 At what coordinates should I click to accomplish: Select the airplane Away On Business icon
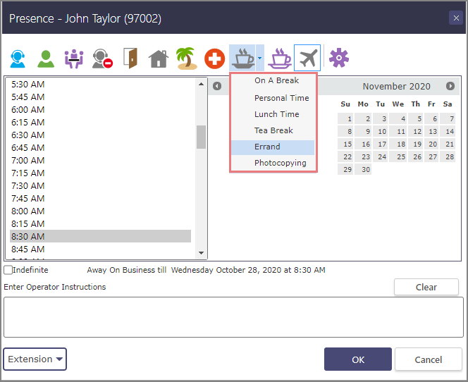[307, 58]
